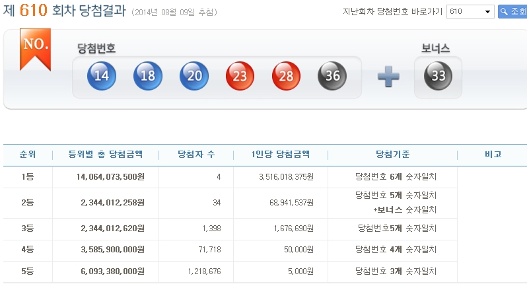Click the 보너스 label
This screenshot has height=288, width=527.
pyautogui.click(x=436, y=48)
